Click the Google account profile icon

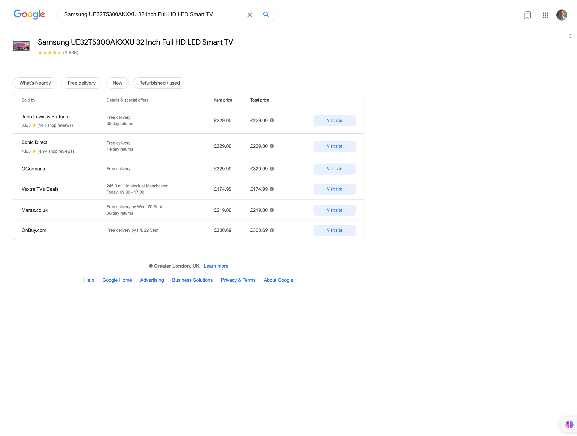click(x=561, y=15)
